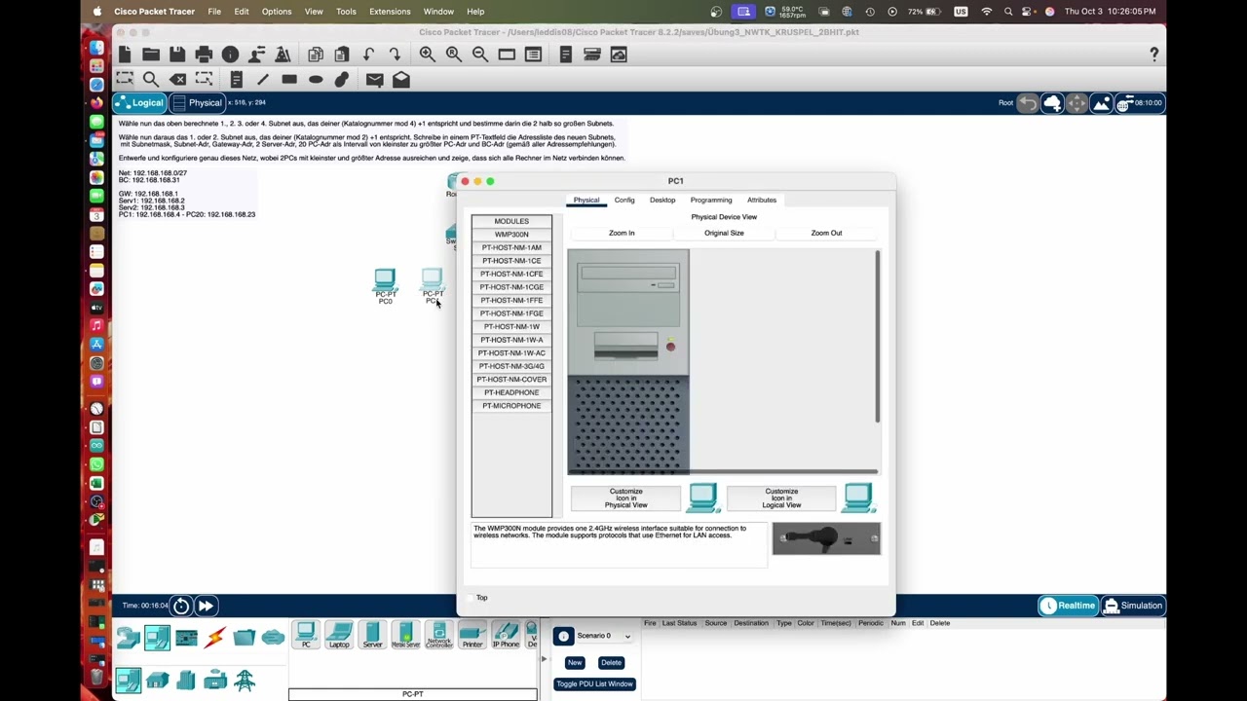This screenshot has width=1247, height=701.
Task: Click the Delete scenario button
Action: (611, 663)
